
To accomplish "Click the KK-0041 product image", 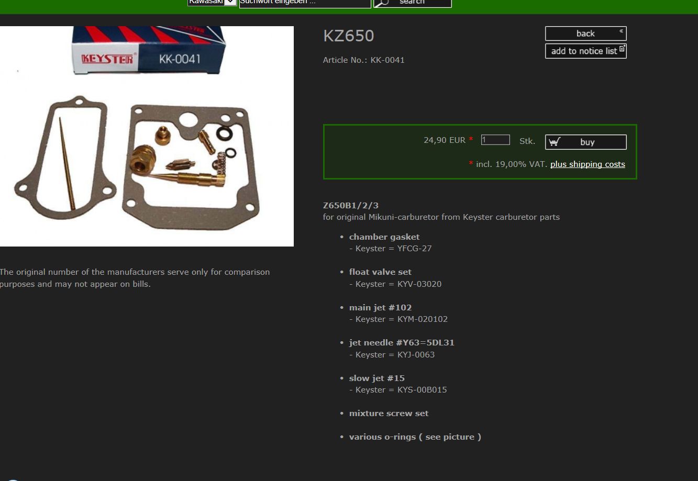I will (x=147, y=136).
